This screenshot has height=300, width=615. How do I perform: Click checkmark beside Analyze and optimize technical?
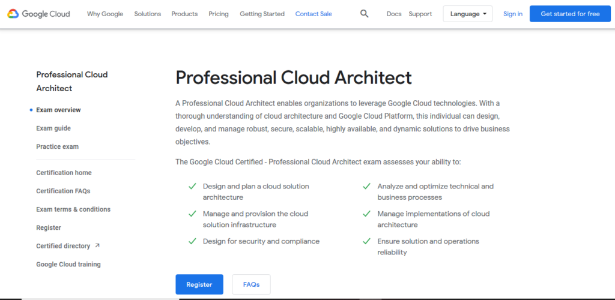click(366, 187)
